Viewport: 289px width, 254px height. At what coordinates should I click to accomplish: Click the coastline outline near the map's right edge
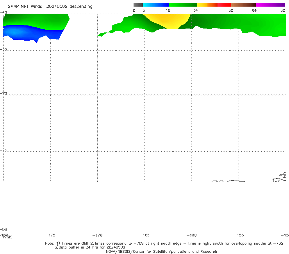[280, 177]
